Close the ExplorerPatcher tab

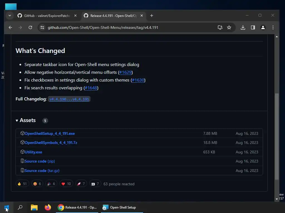[75, 16]
